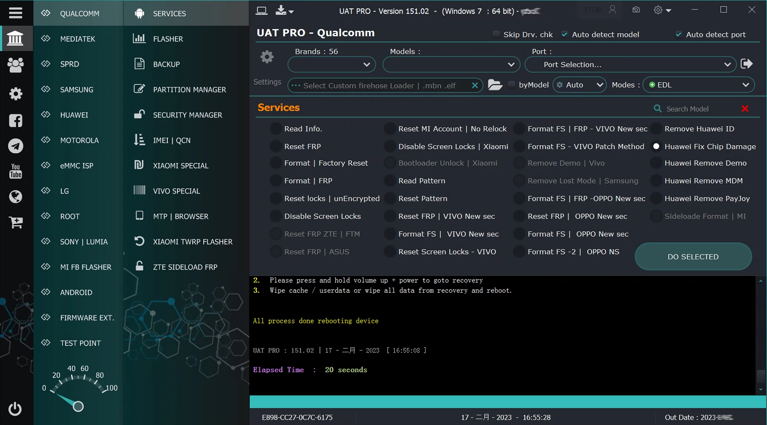Image resolution: width=767 pixels, height=425 pixels.
Task: Enable Skip Drv. chk checkbox
Action: point(496,35)
